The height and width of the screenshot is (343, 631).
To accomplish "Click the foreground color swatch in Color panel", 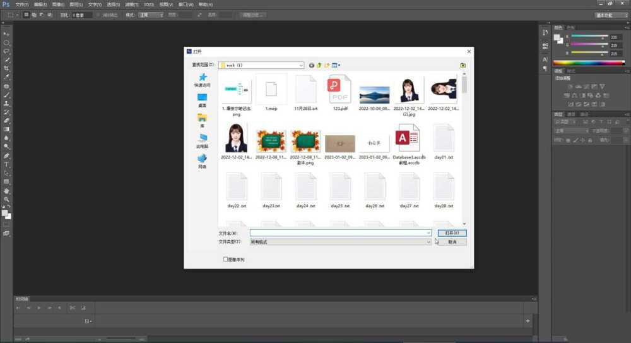I will click(557, 38).
